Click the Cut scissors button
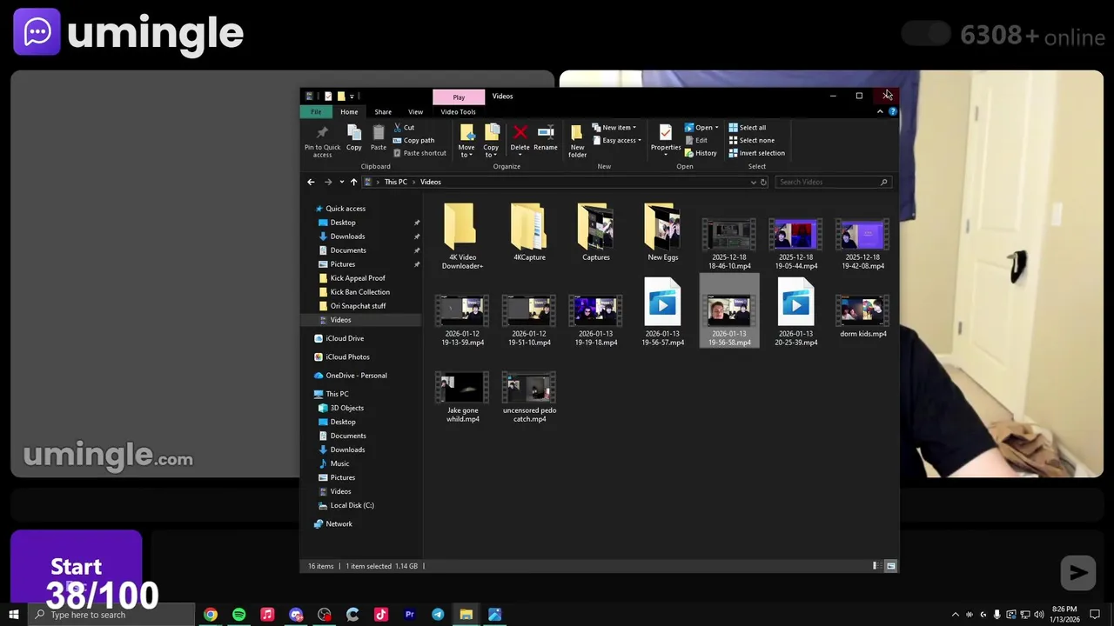Screen dimensions: 1114x626 404,128
